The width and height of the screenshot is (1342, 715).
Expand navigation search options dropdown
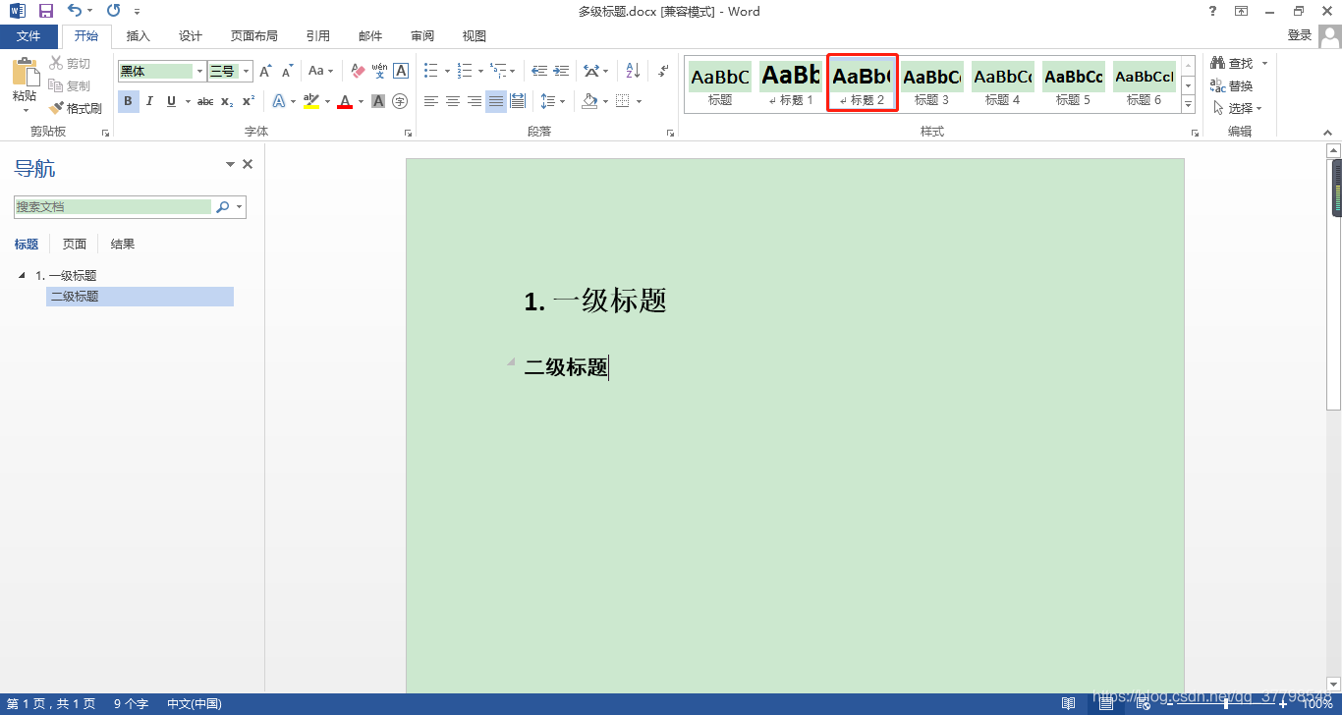pyautogui.click(x=239, y=207)
